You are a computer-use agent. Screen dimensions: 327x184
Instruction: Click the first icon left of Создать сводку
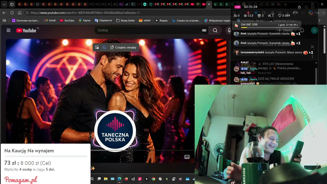pyautogui.click(x=97, y=47)
